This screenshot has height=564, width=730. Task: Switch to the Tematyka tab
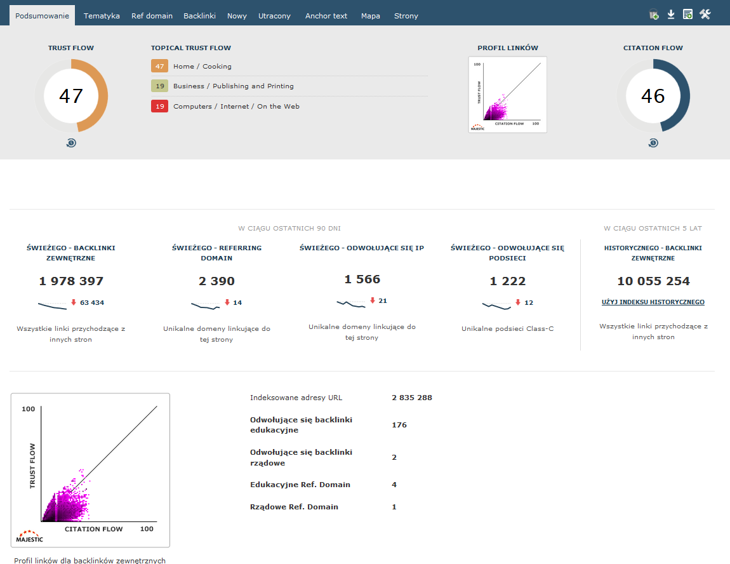click(x=102, y=16)
